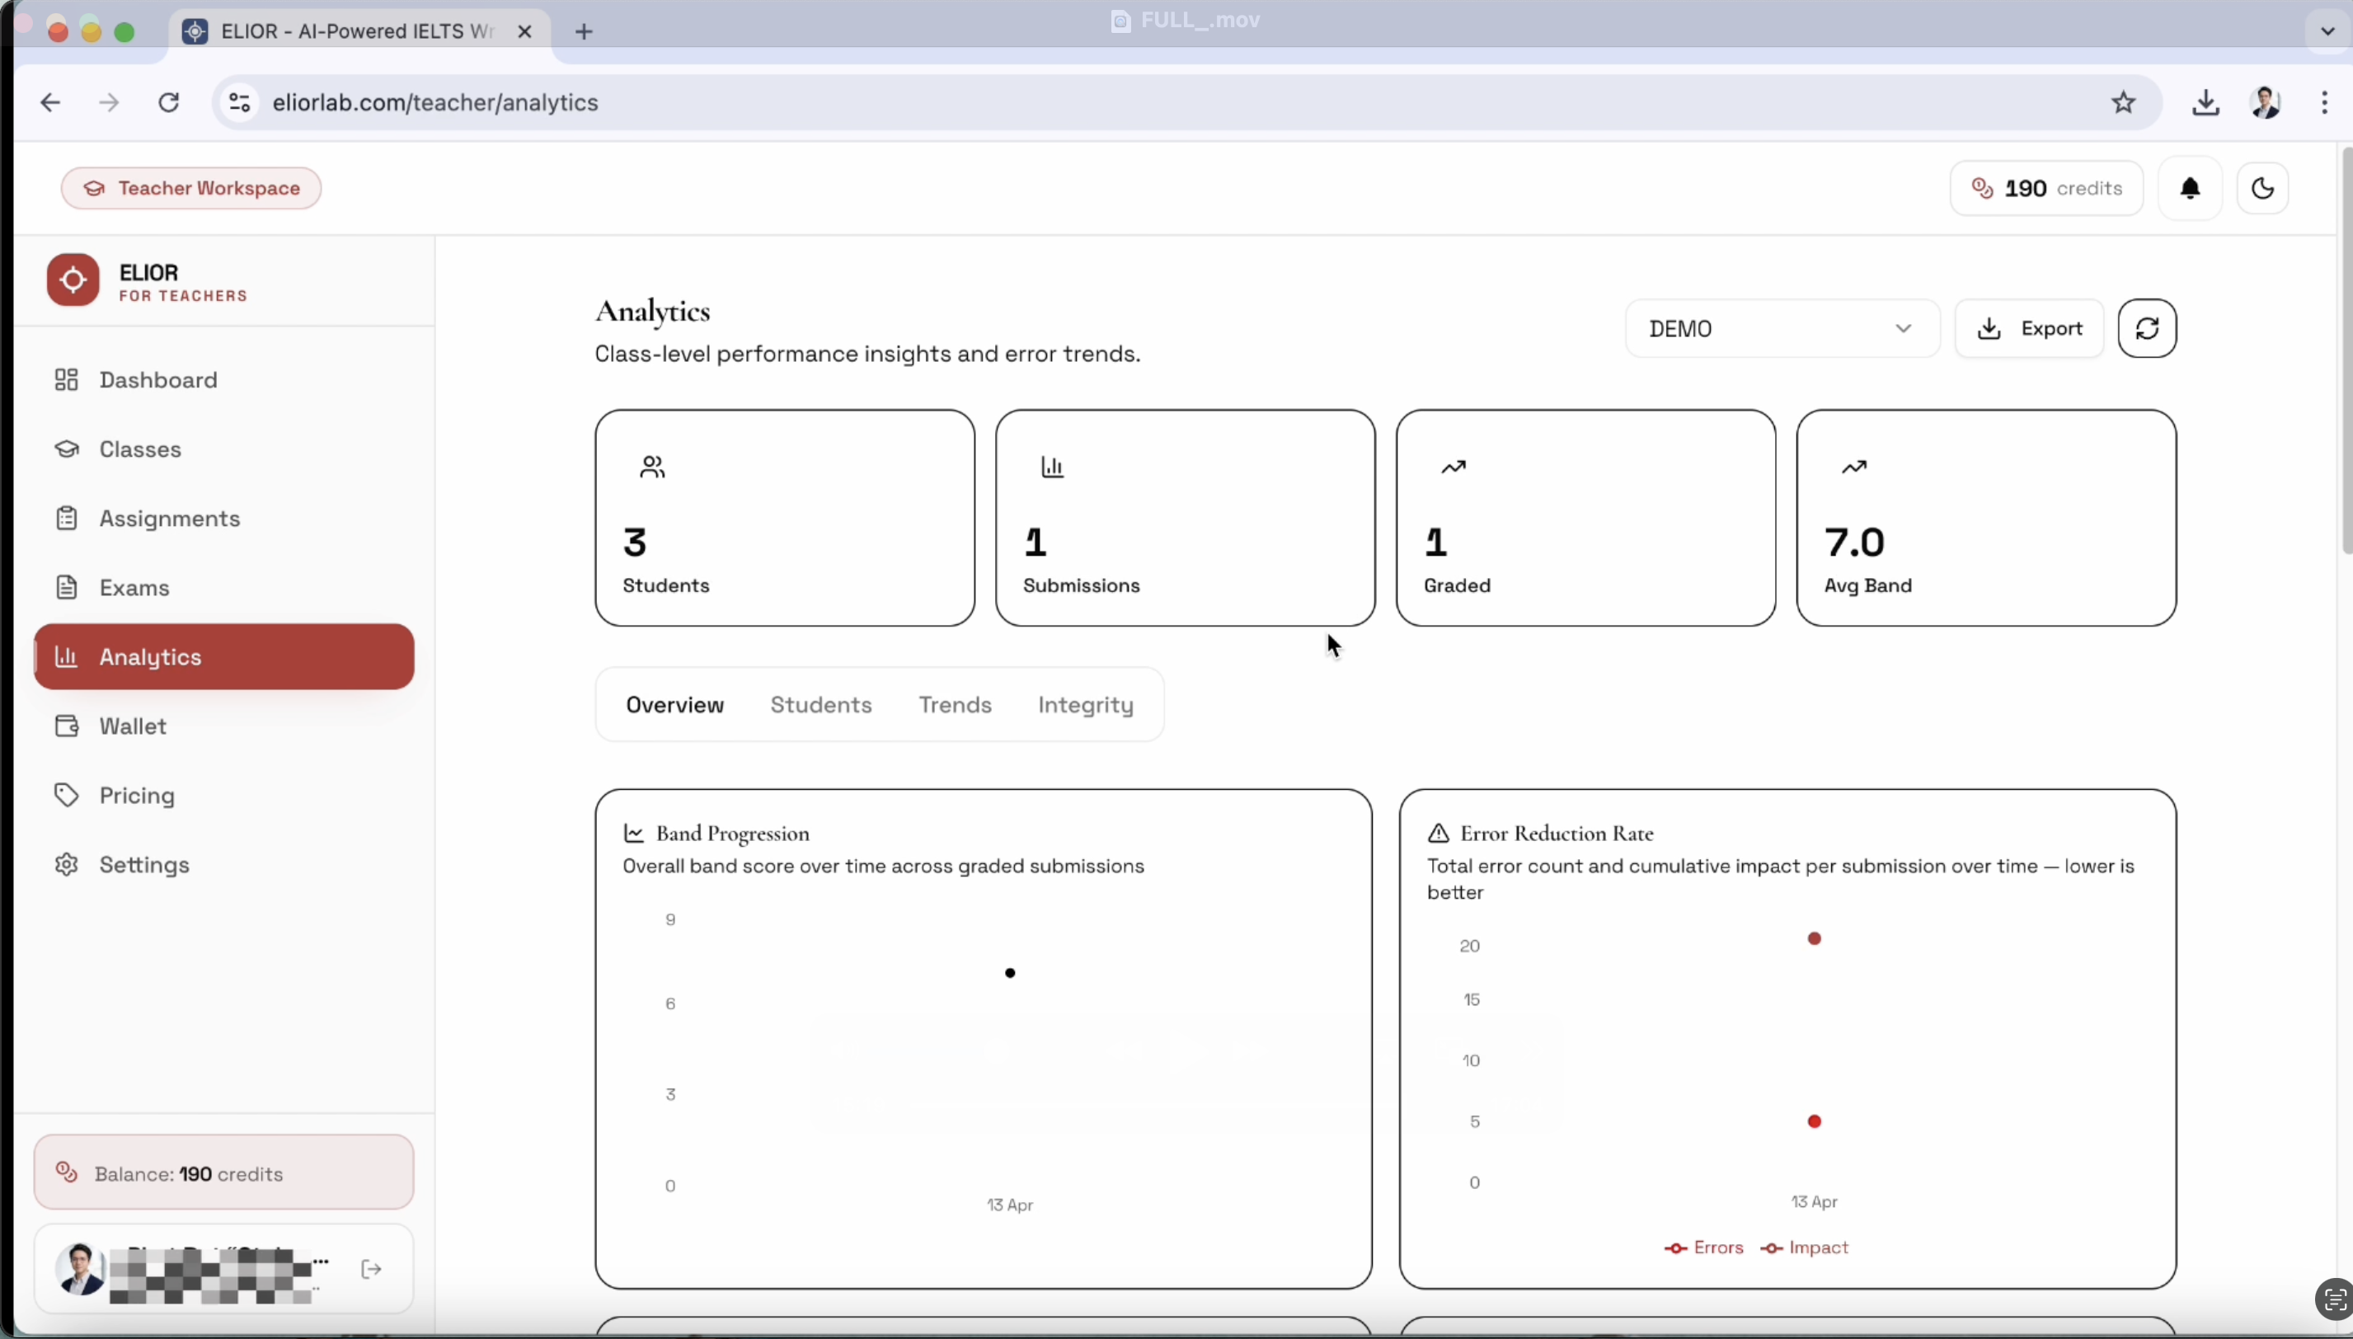
Task: Open the DEMO class dropdown
Action: (x=1780, y=328)
